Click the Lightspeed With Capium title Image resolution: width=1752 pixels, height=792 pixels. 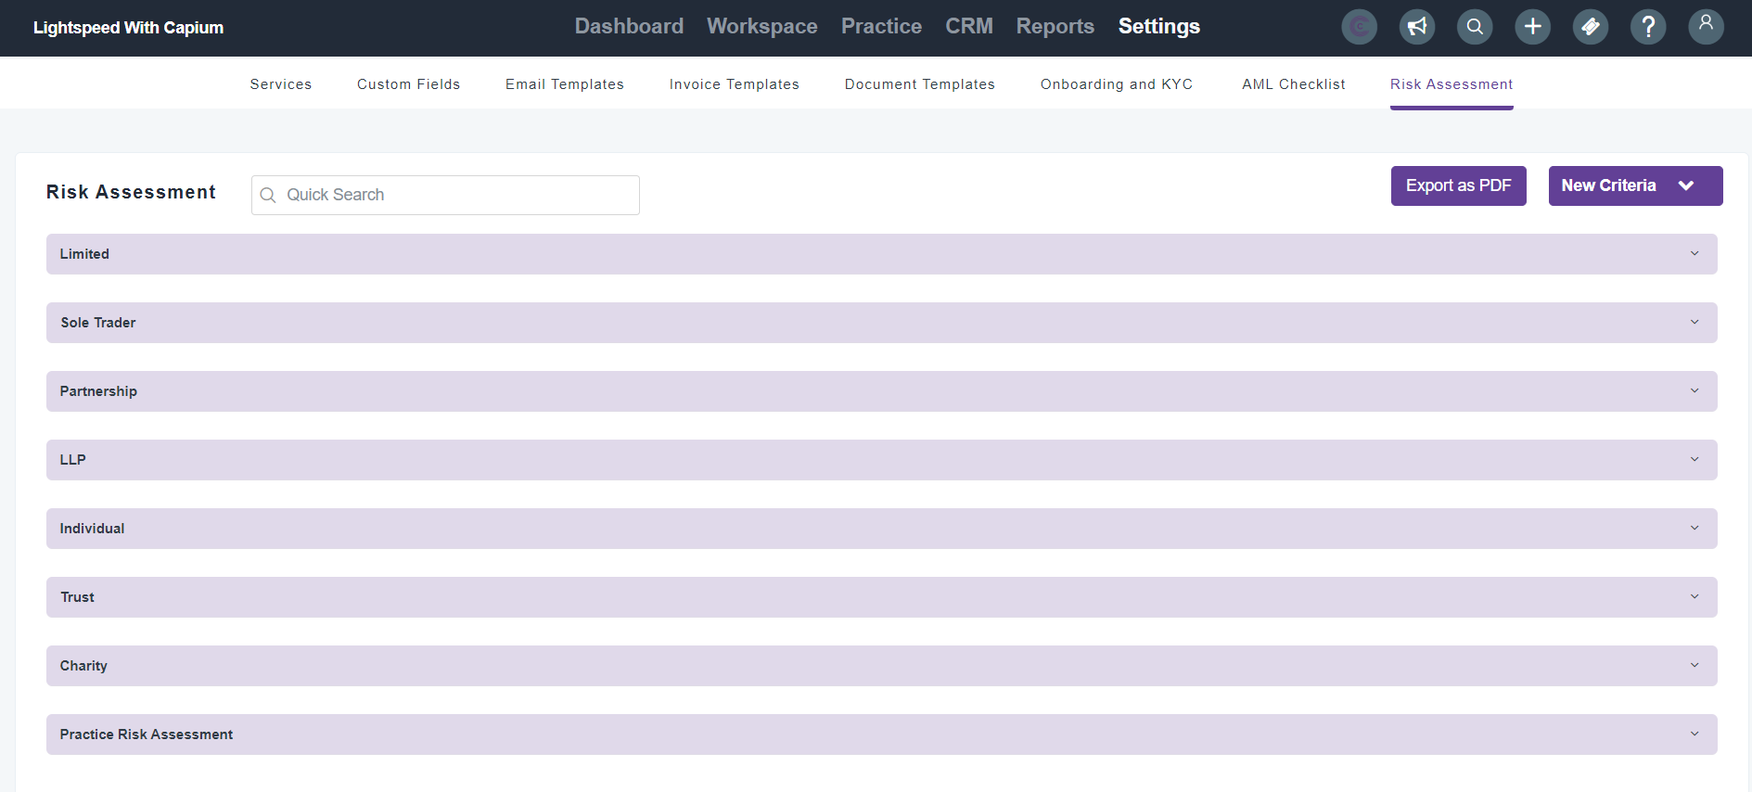pyautogui.click(x=129, y=28)
